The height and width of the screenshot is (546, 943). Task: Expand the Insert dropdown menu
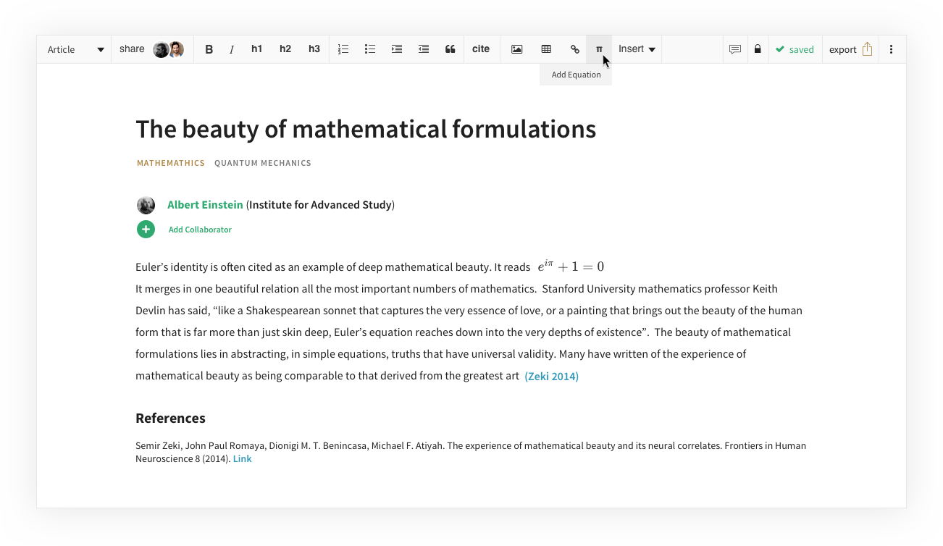click(x=637, y=49)
